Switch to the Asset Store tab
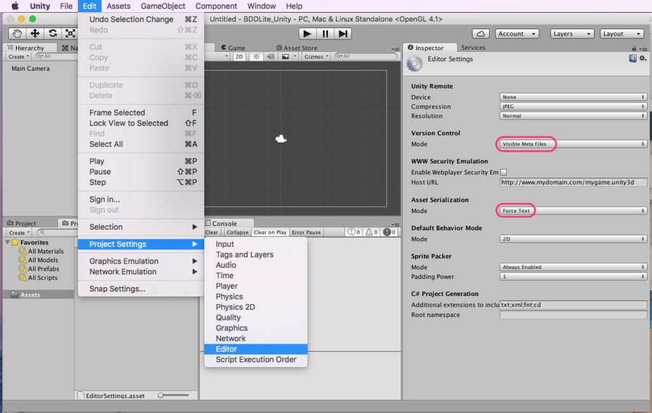The height and width of the screenshot is (413, 652). click(x=297, y=48)
